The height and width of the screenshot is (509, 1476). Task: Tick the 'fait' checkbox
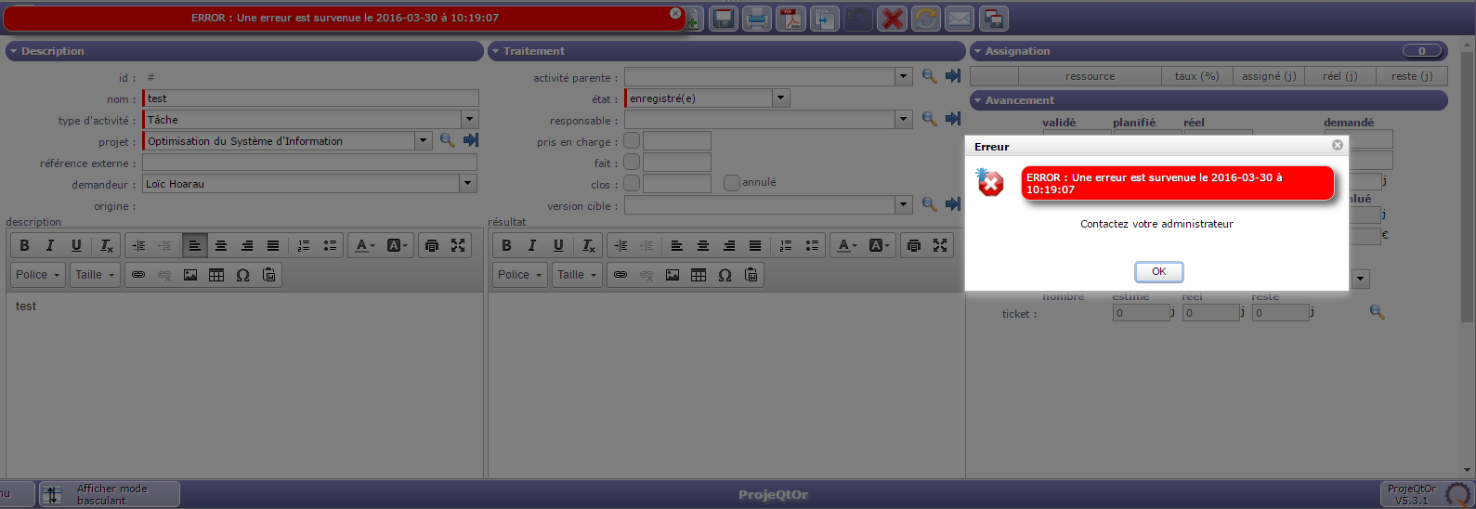pos(632,163)
